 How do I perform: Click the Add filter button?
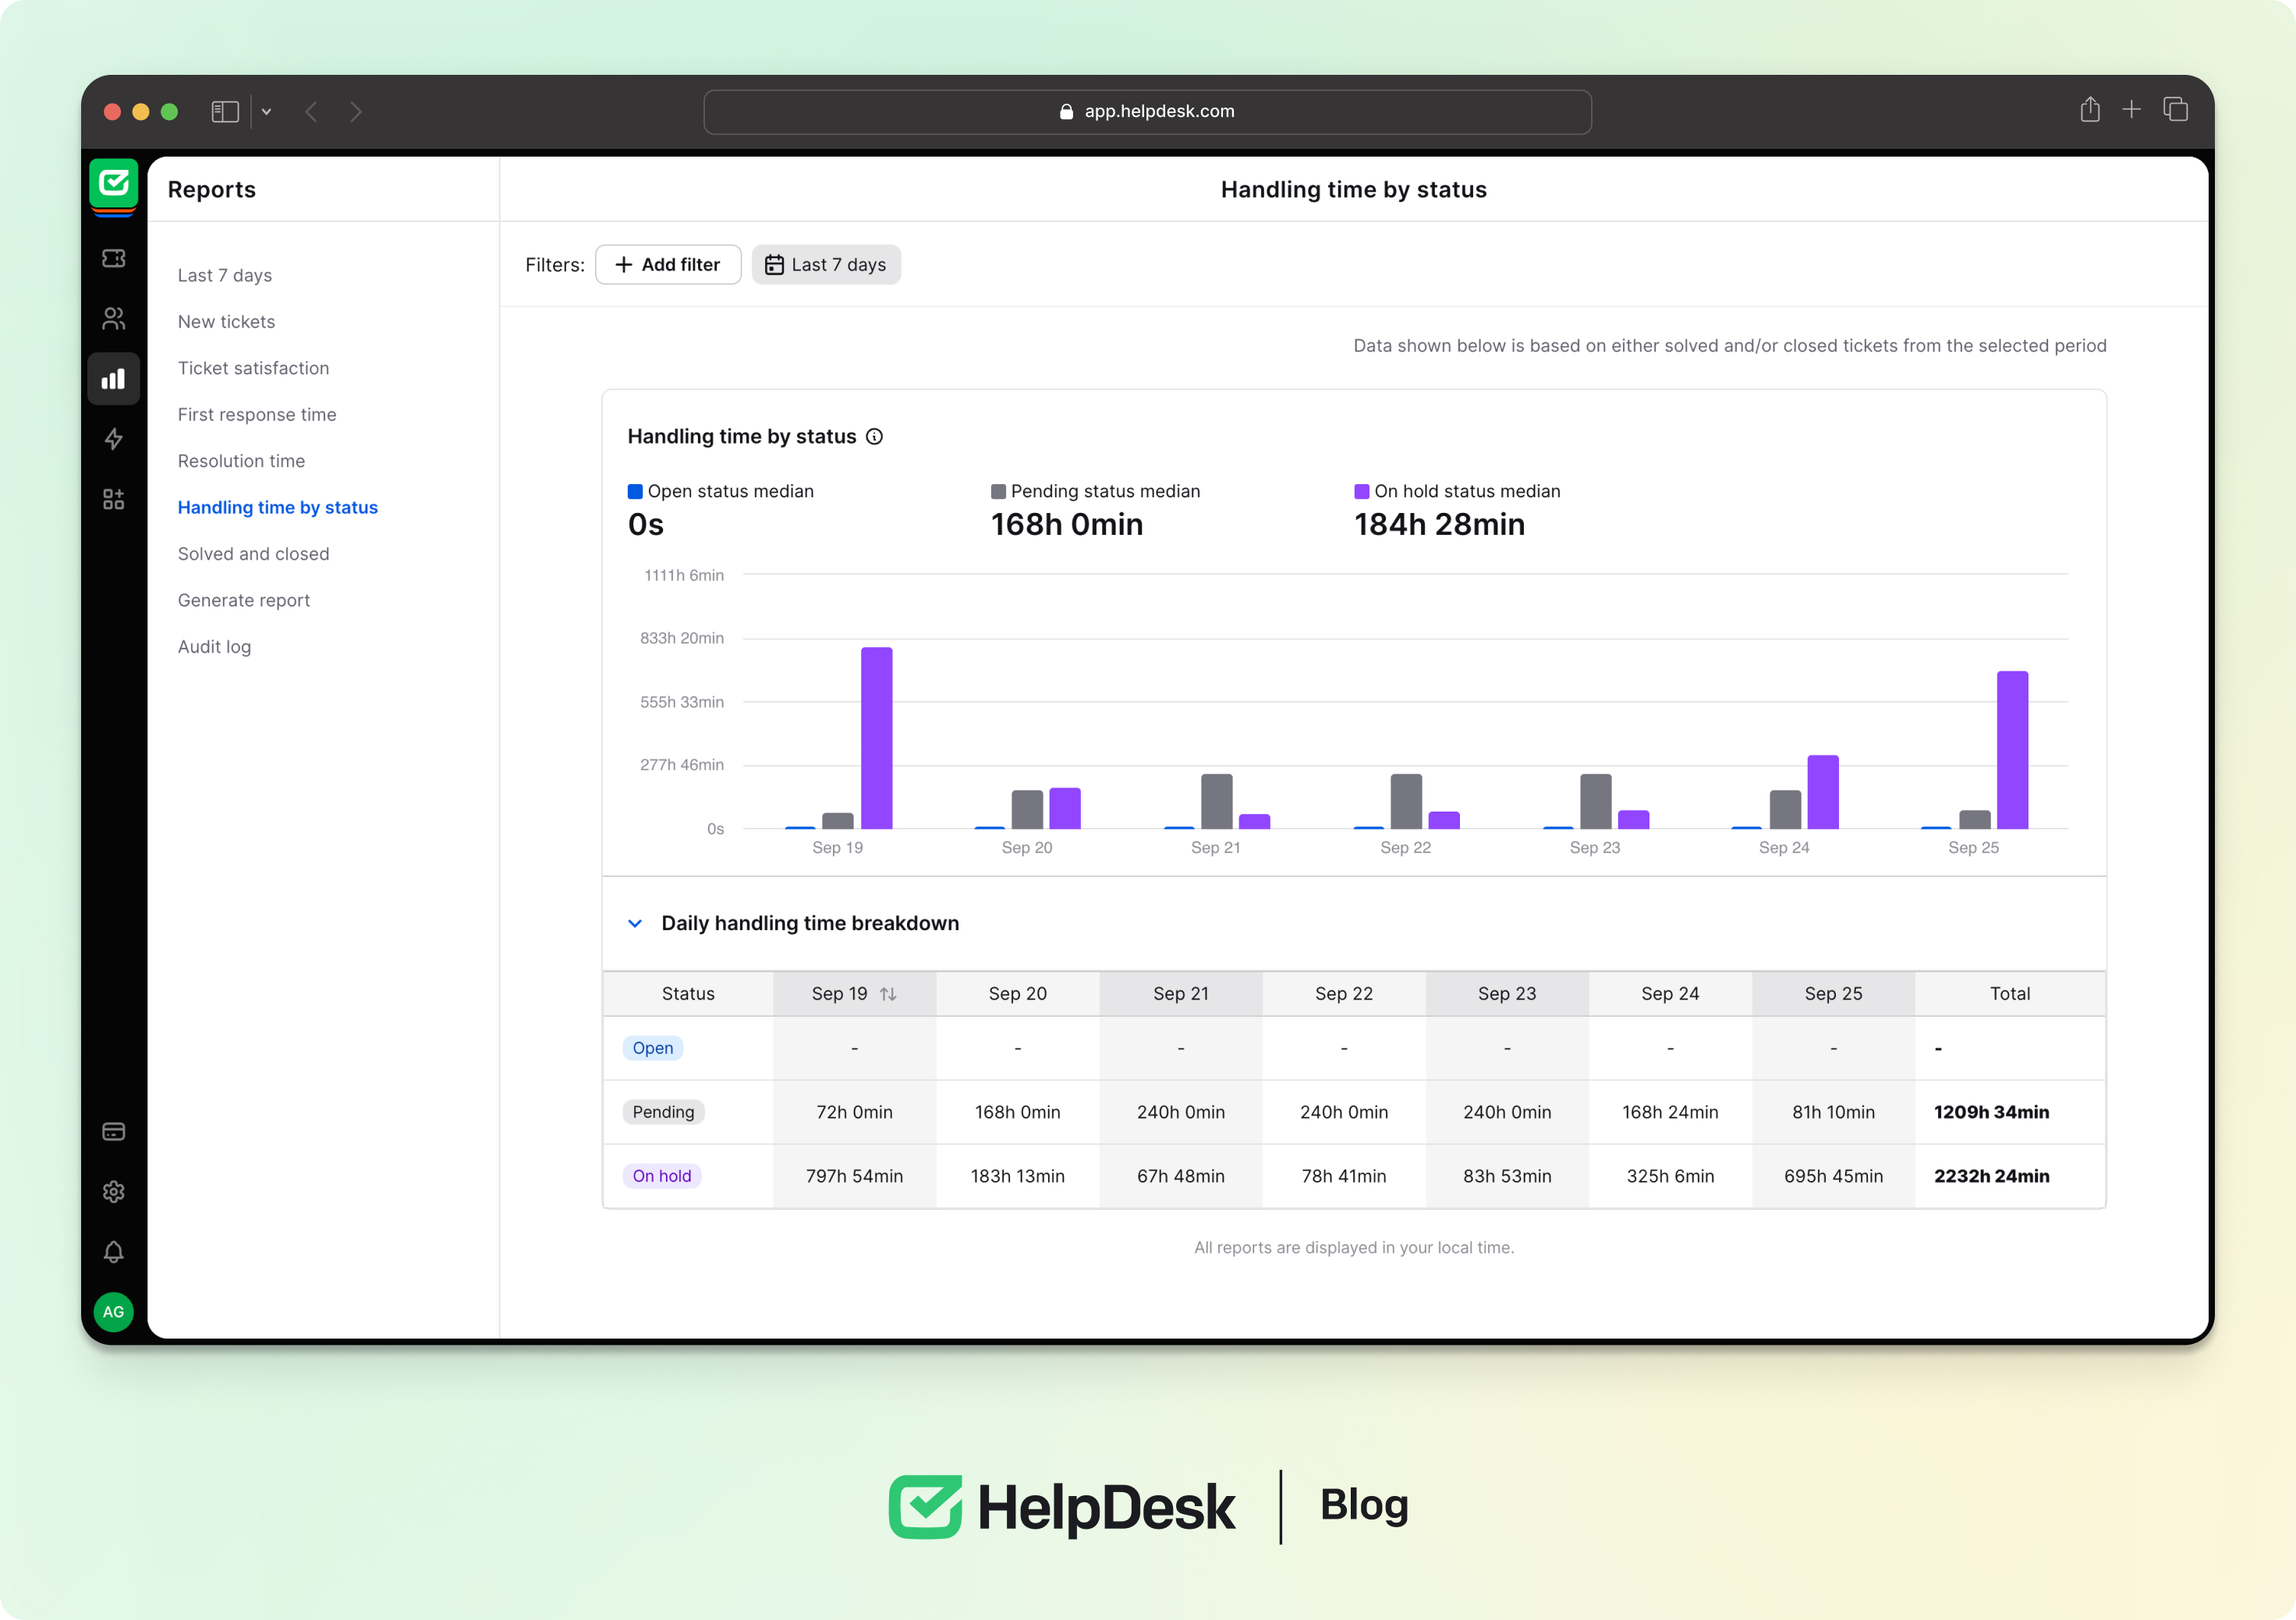click(x=668, y=265)
